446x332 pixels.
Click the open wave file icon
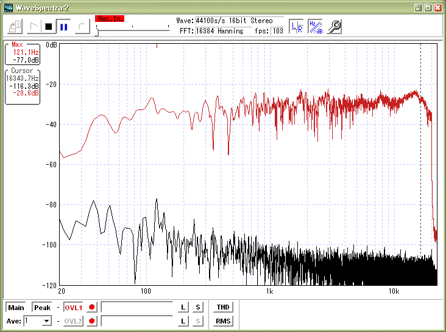click(x=16, y=26)
